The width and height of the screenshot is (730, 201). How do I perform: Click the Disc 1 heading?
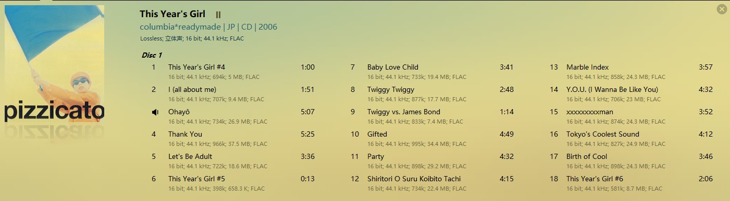(152, 55)
